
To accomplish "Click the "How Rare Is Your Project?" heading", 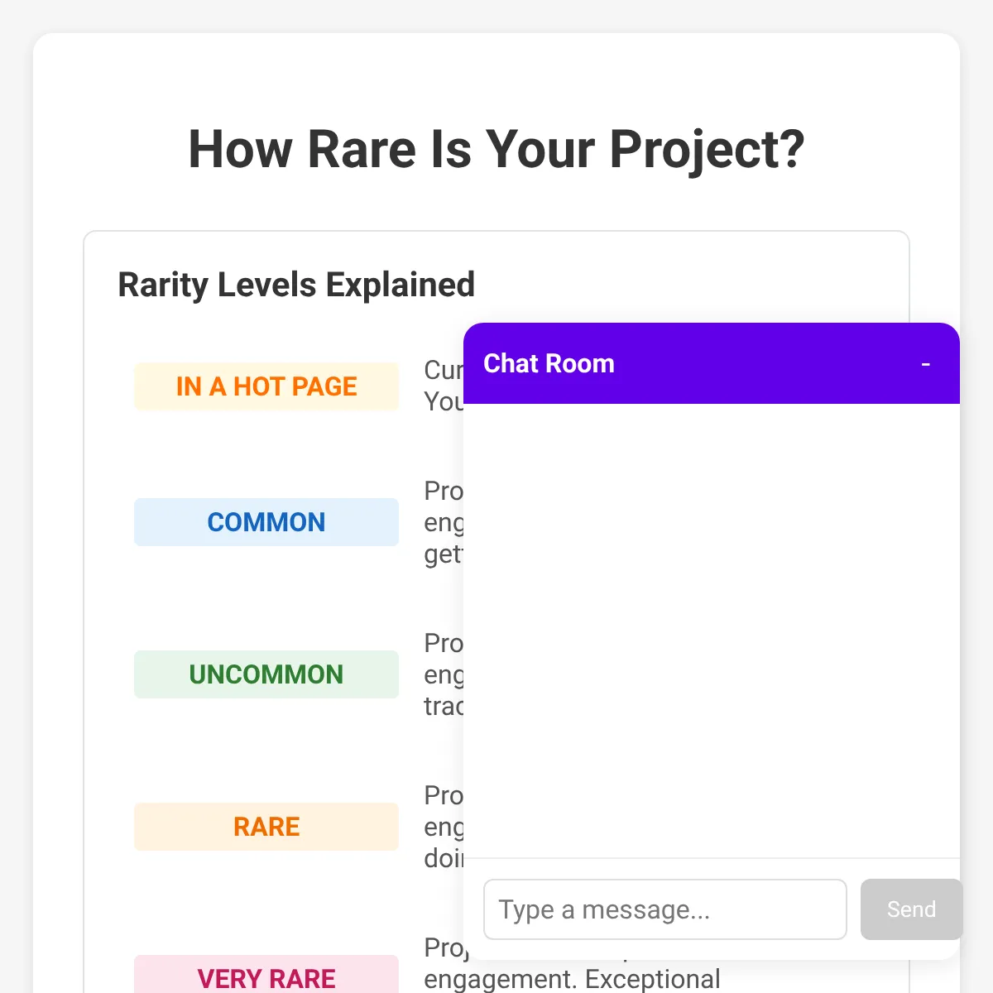I will [496, 149].
